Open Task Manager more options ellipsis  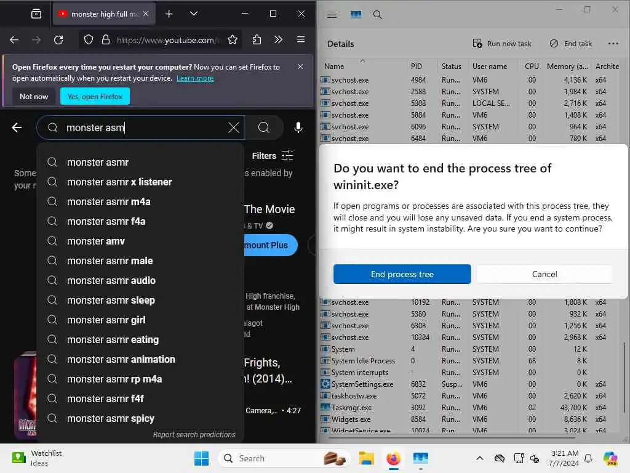[613, 44]
